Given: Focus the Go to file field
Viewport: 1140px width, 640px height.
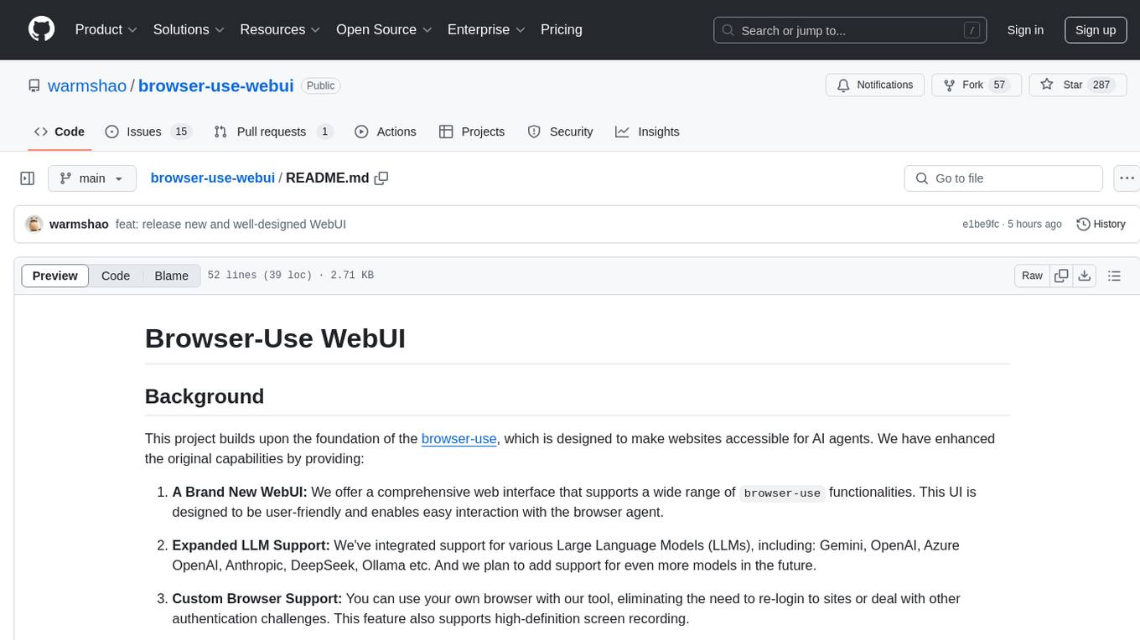Looking at the screenshot, I should 1003,178.
